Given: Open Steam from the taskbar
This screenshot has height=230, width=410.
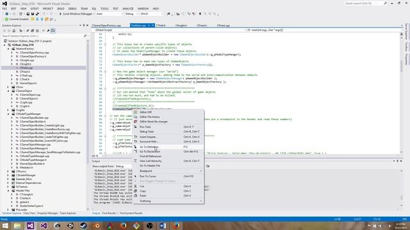Looking at the screenshot, I should click(83, 226).
